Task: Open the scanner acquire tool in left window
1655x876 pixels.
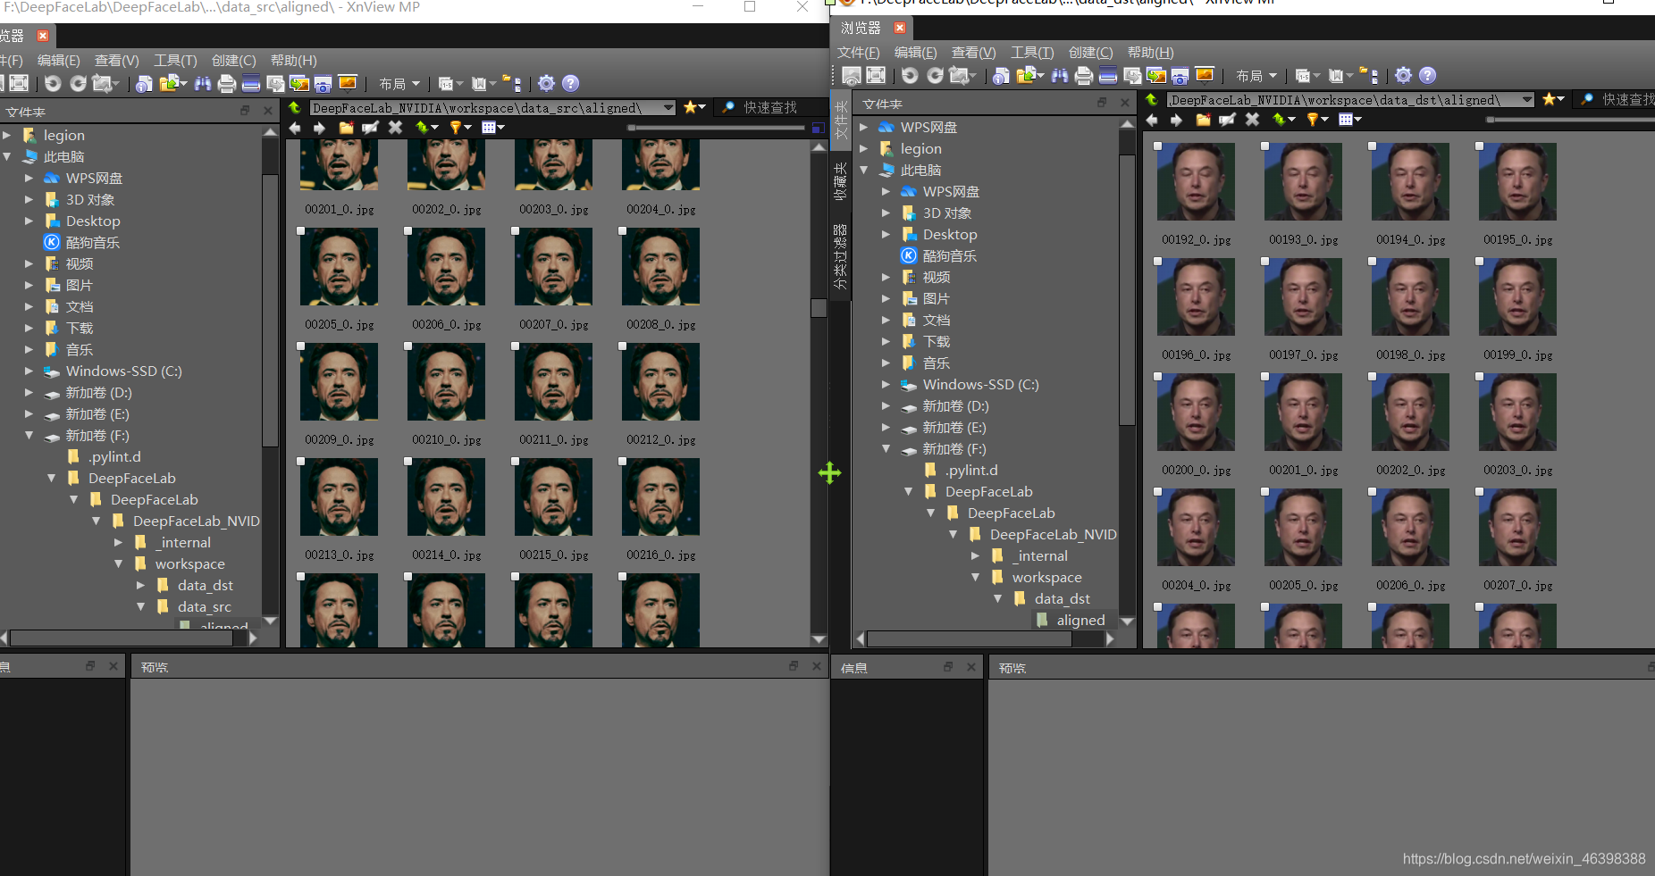Action: click(x=251, y=83)
